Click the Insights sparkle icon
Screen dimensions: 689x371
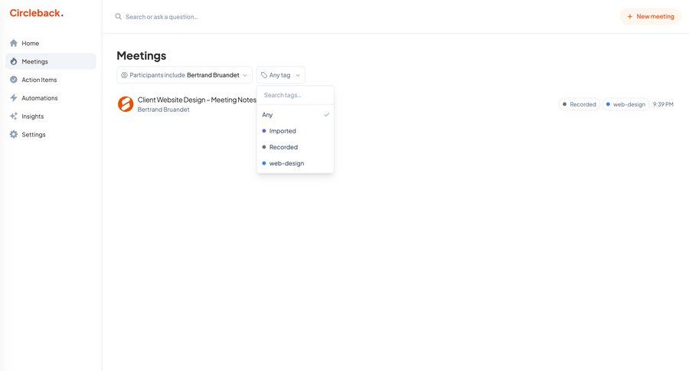click(x=14, y=117)
